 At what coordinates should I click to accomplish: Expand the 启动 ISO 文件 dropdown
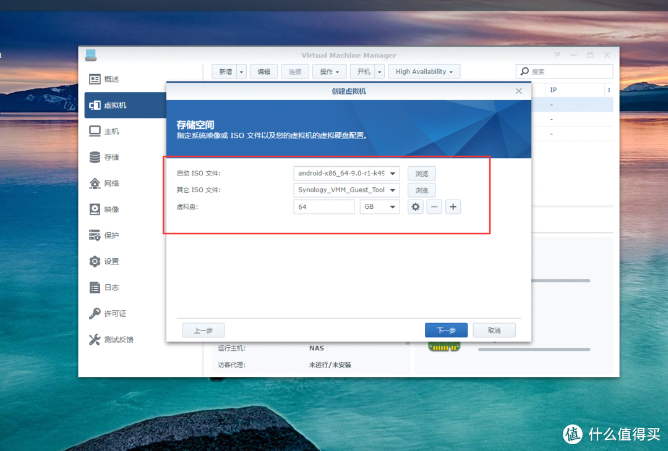pos(392,173)
